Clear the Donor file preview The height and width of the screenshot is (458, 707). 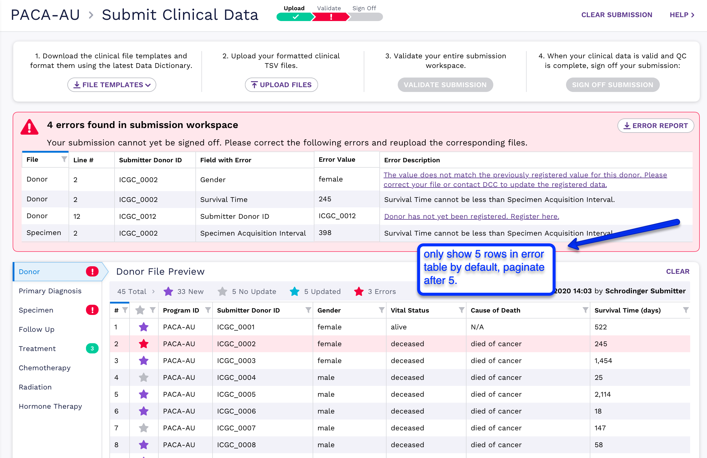[x=678, y=271]
